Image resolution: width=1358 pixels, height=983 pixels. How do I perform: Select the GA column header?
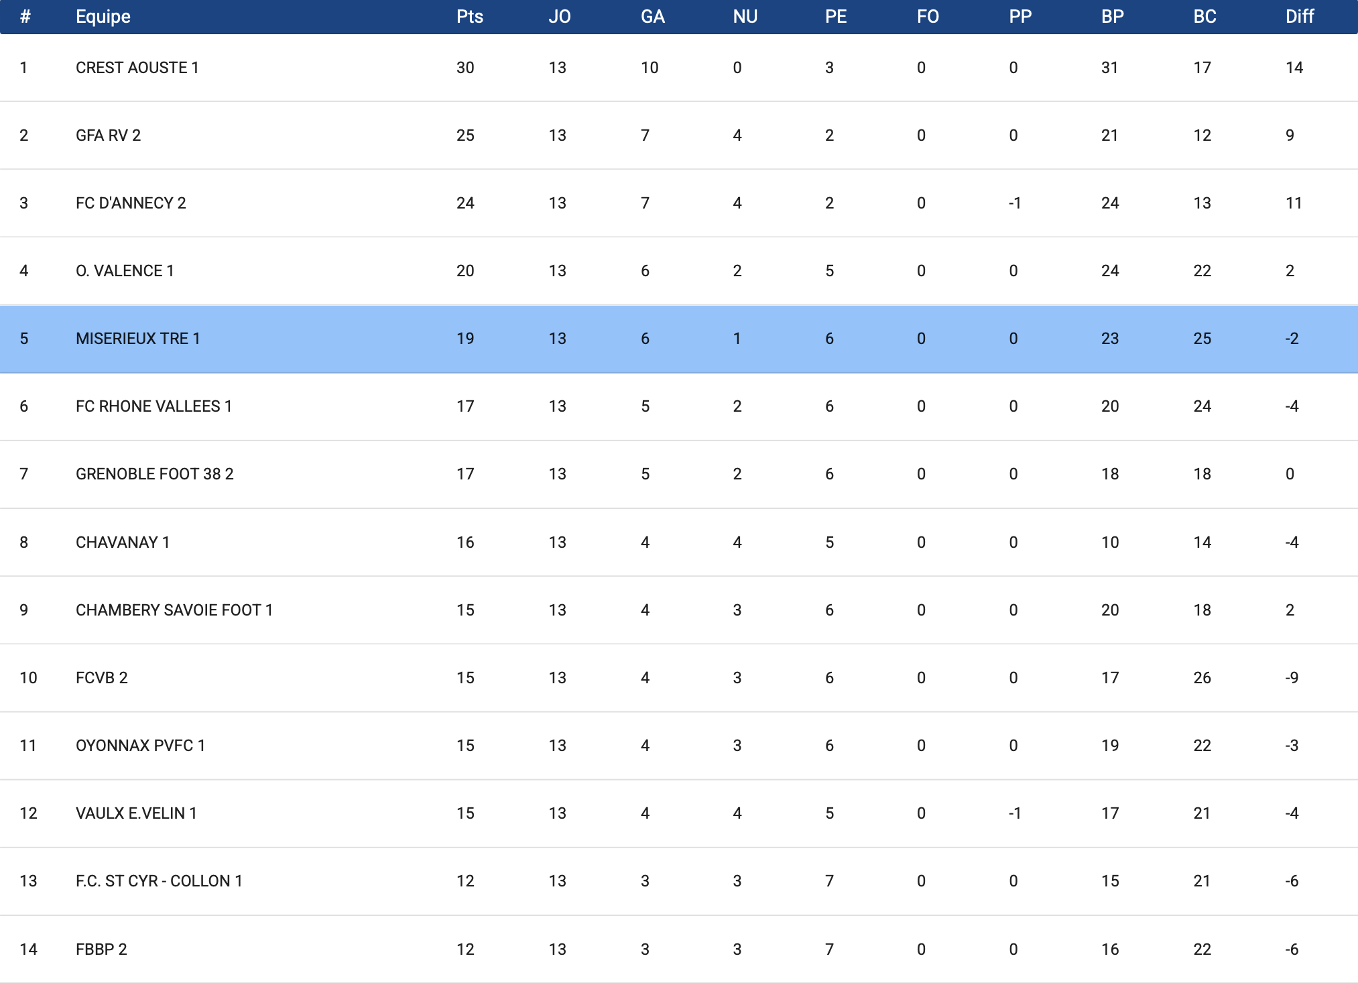[x=652, y=17]
